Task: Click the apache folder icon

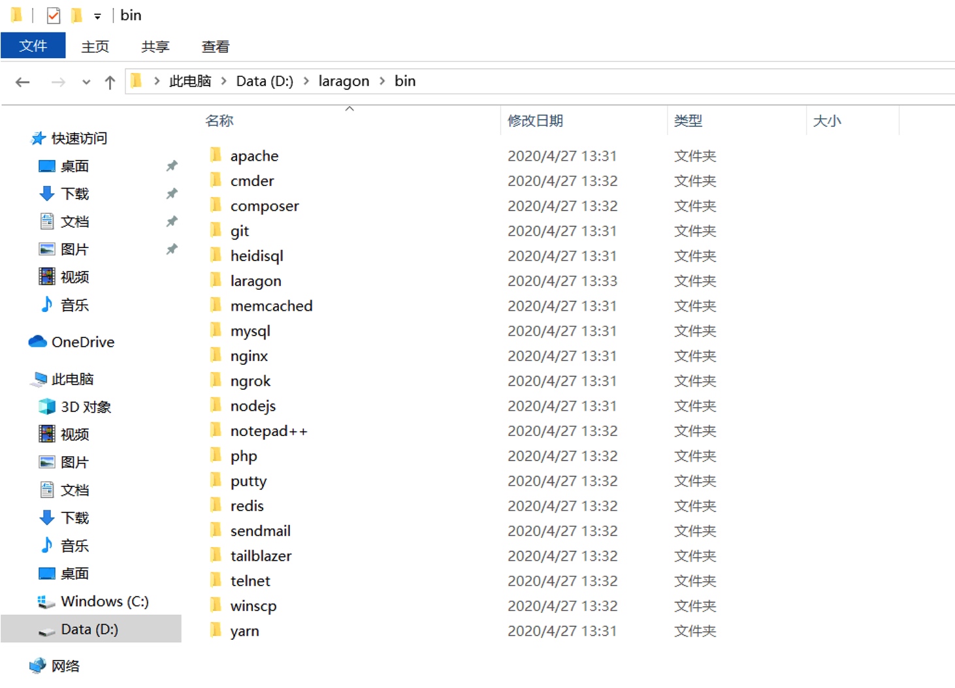Action: coord(216,155)
